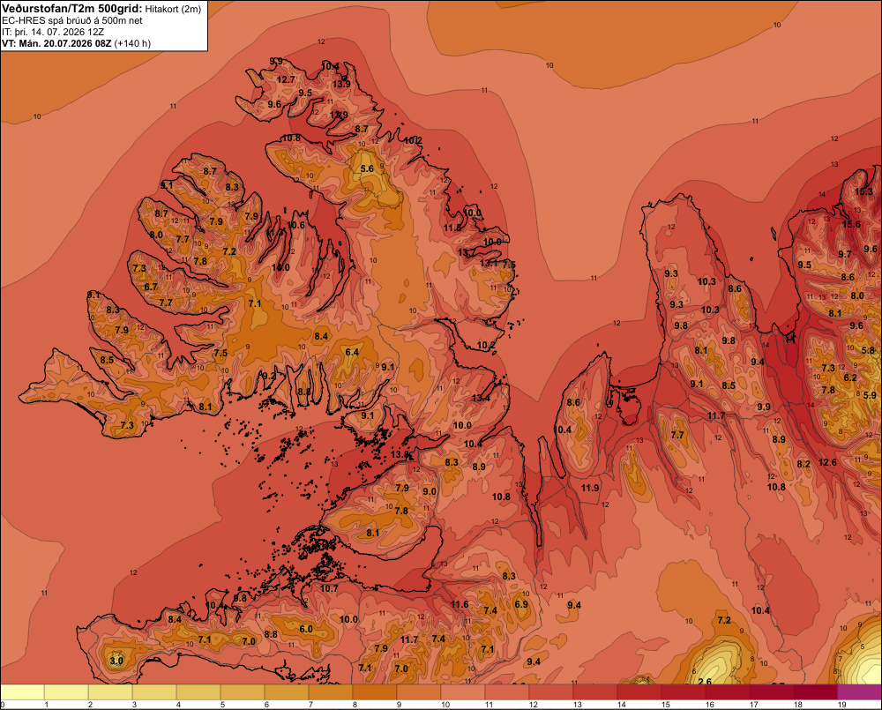Viewport: 882px width, 710px height.
Task: Click the 13.8 temperature value by the islands
Action: pyautogui.click(x=400, y=454)
